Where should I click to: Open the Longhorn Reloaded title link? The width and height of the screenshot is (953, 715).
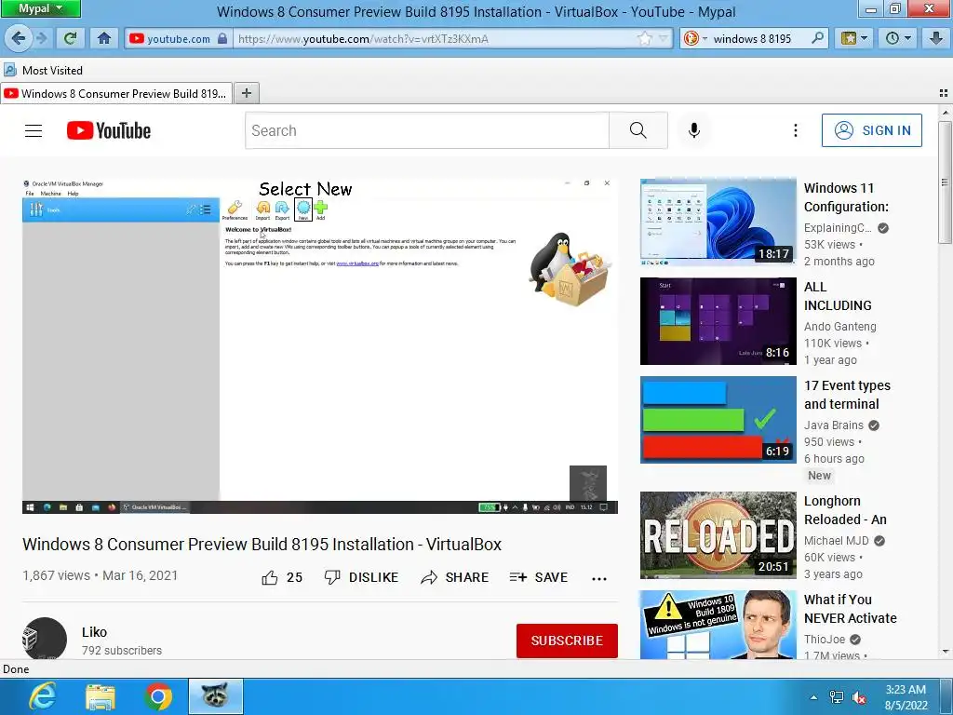(845, 510)
